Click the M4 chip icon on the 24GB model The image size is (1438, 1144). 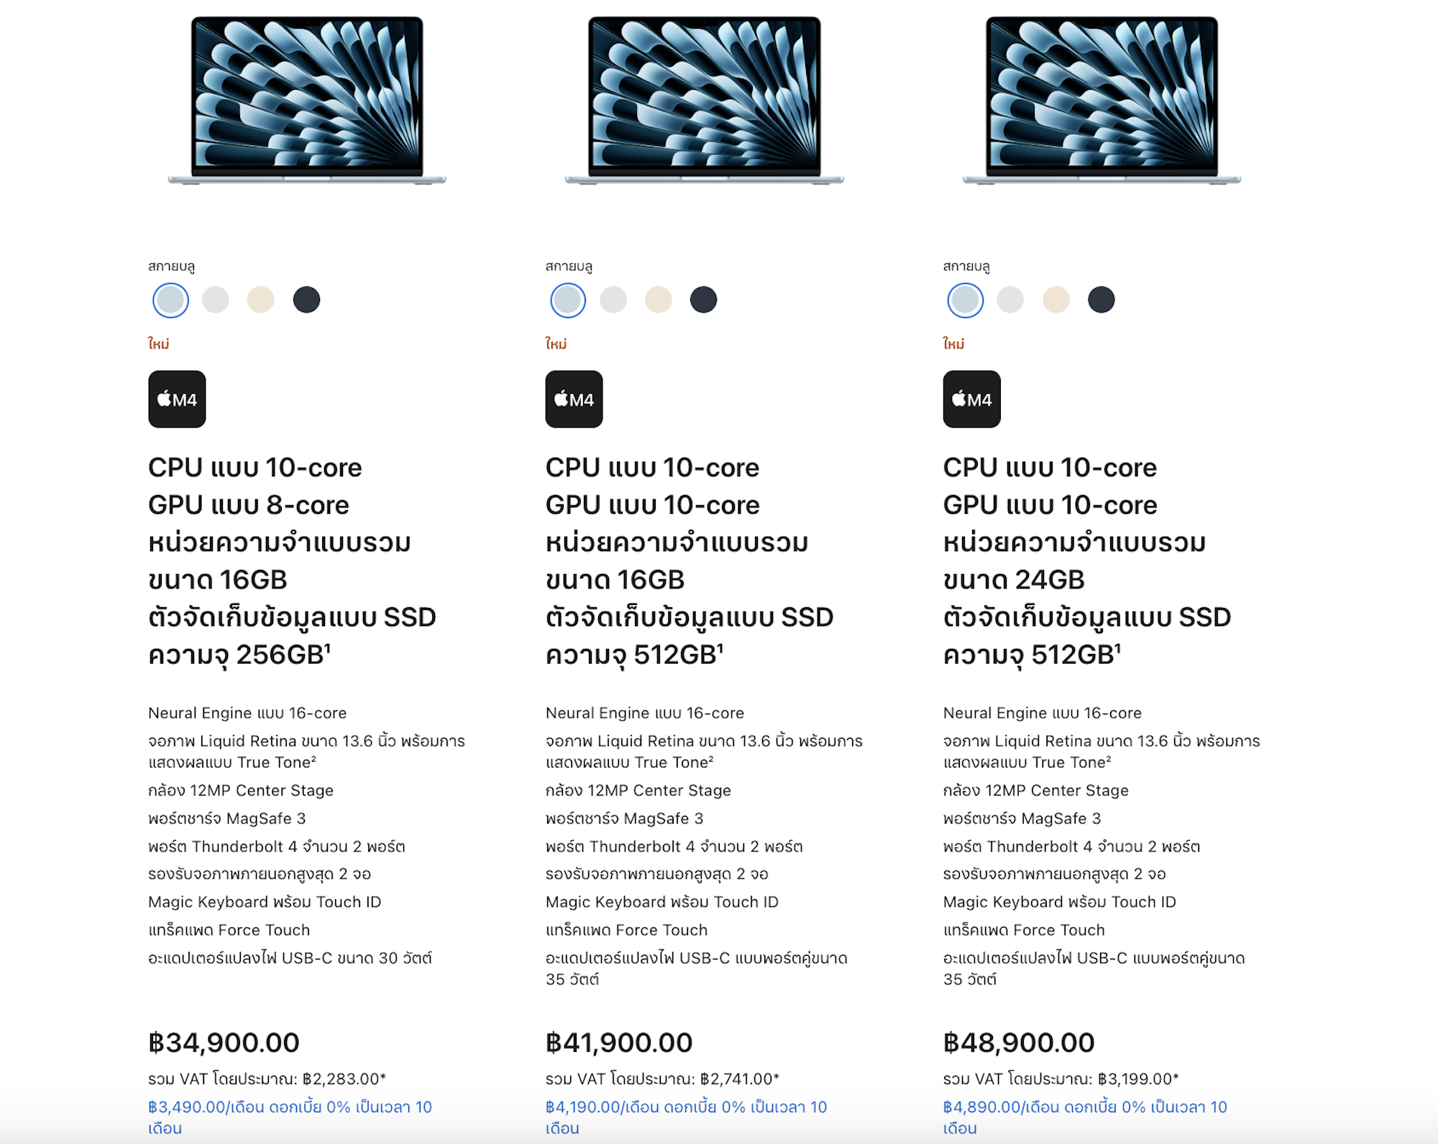(x=971, y=399)
